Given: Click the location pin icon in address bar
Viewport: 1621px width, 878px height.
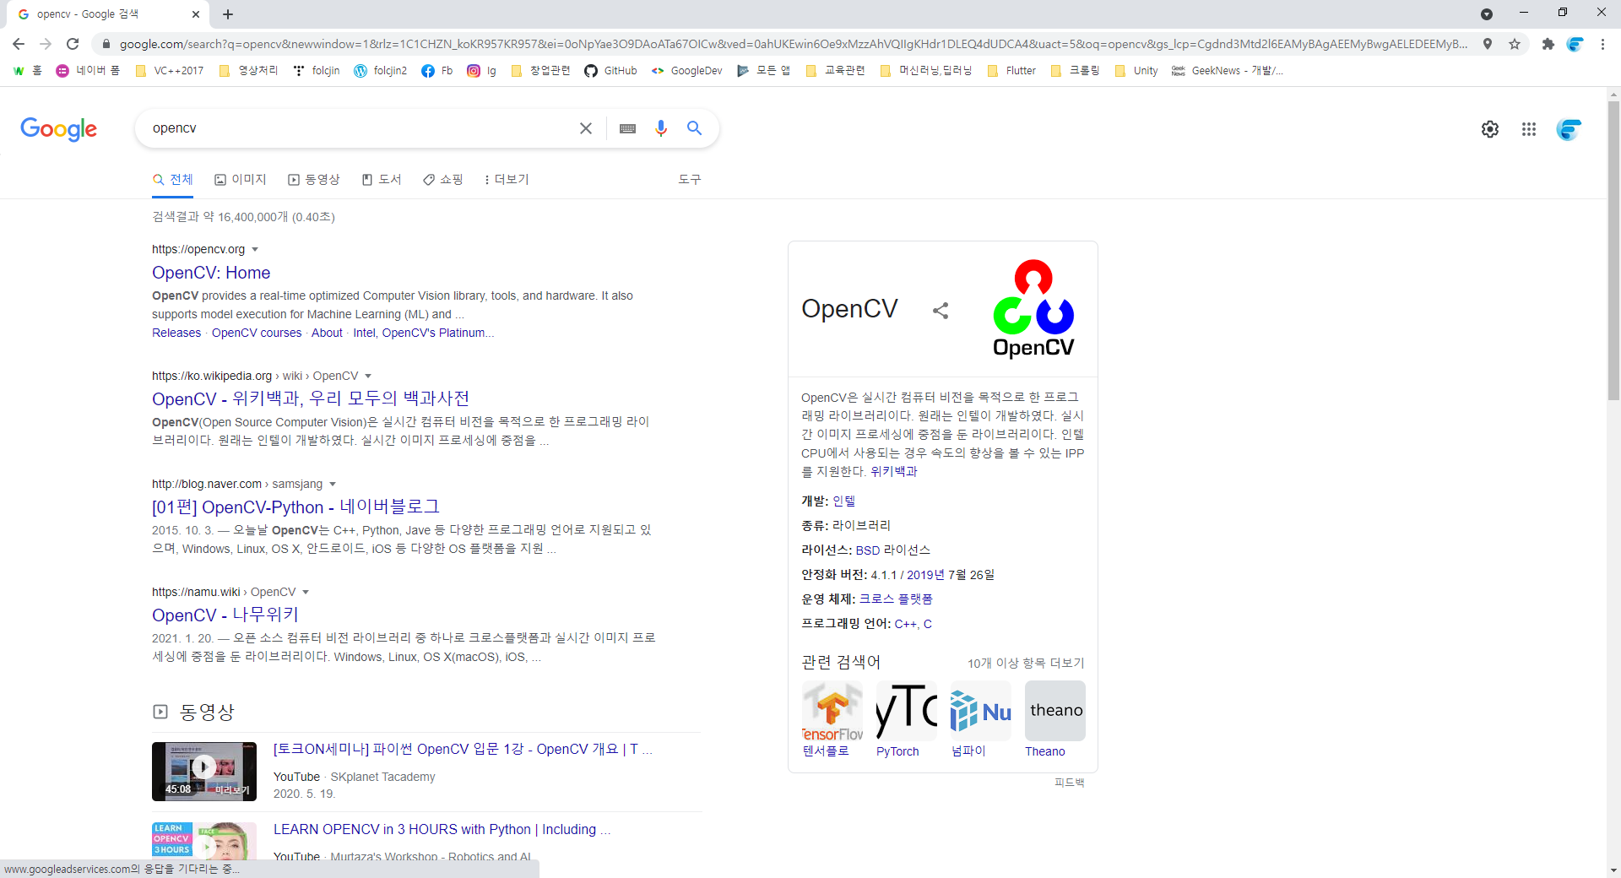Looking at the screenshot, I should click(1488, 44).
